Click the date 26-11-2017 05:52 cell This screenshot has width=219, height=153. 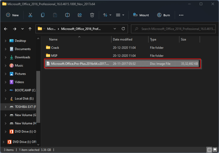tap(124, 63)
